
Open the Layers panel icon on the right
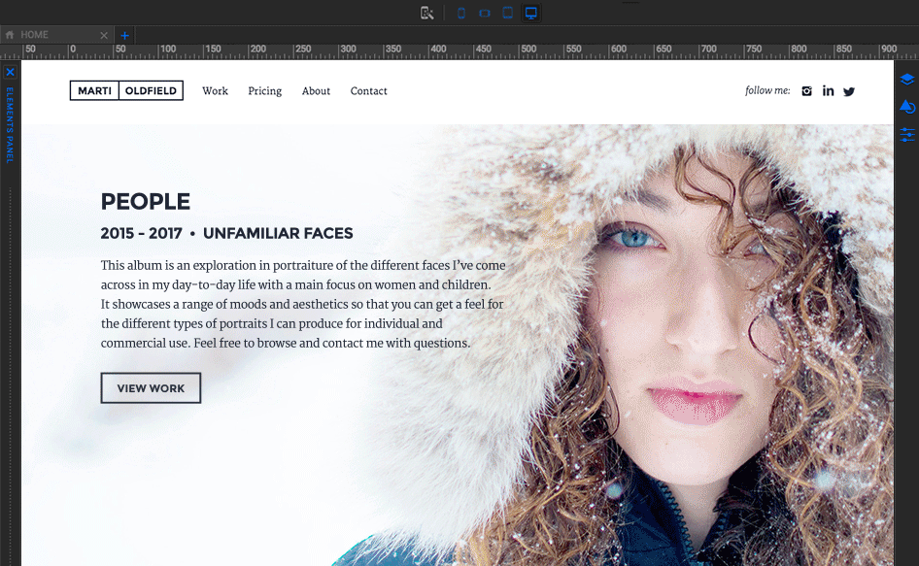point(907,79)
